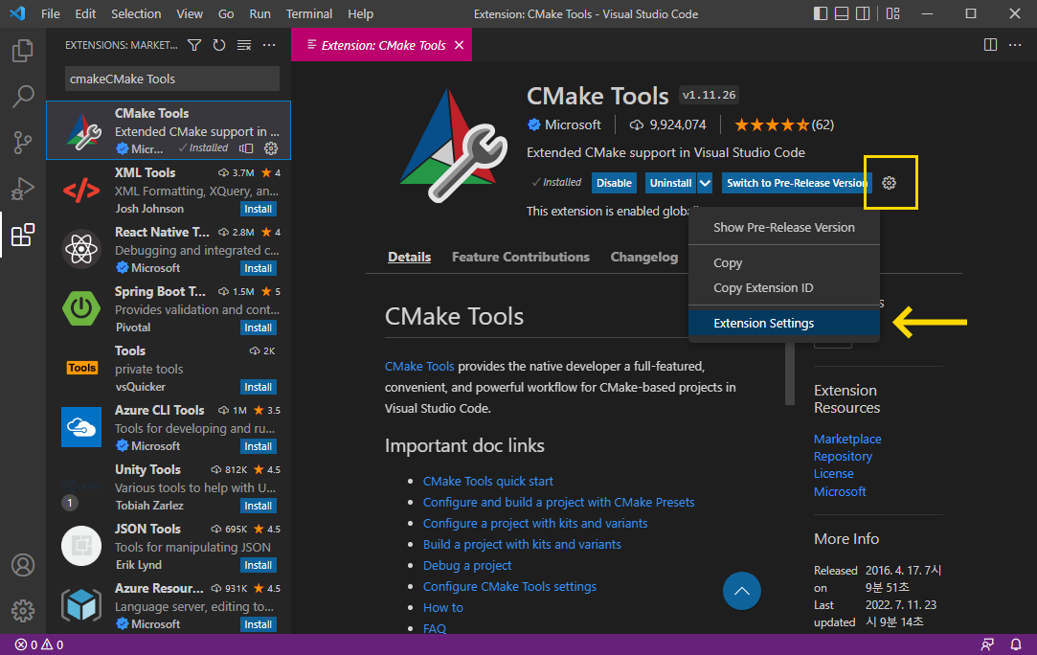
Task: Open the Source Control view
Action: coord(22,143)
